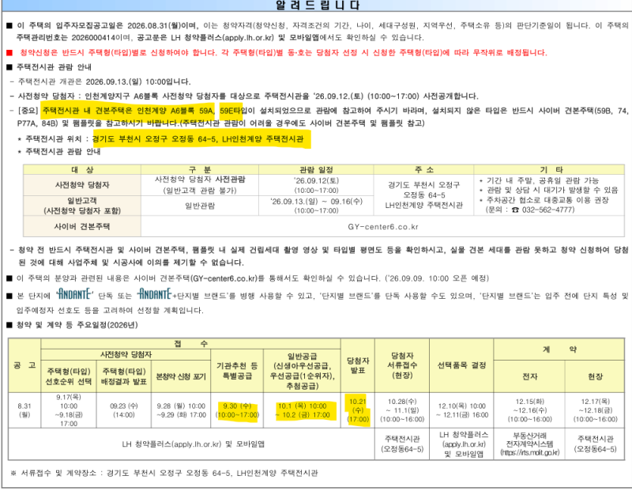The image size is (632, 491).
Task: Click 'GY-center6.co.kr' in the 분양 관련 내용 sentence
Action: tap(224, 278)
